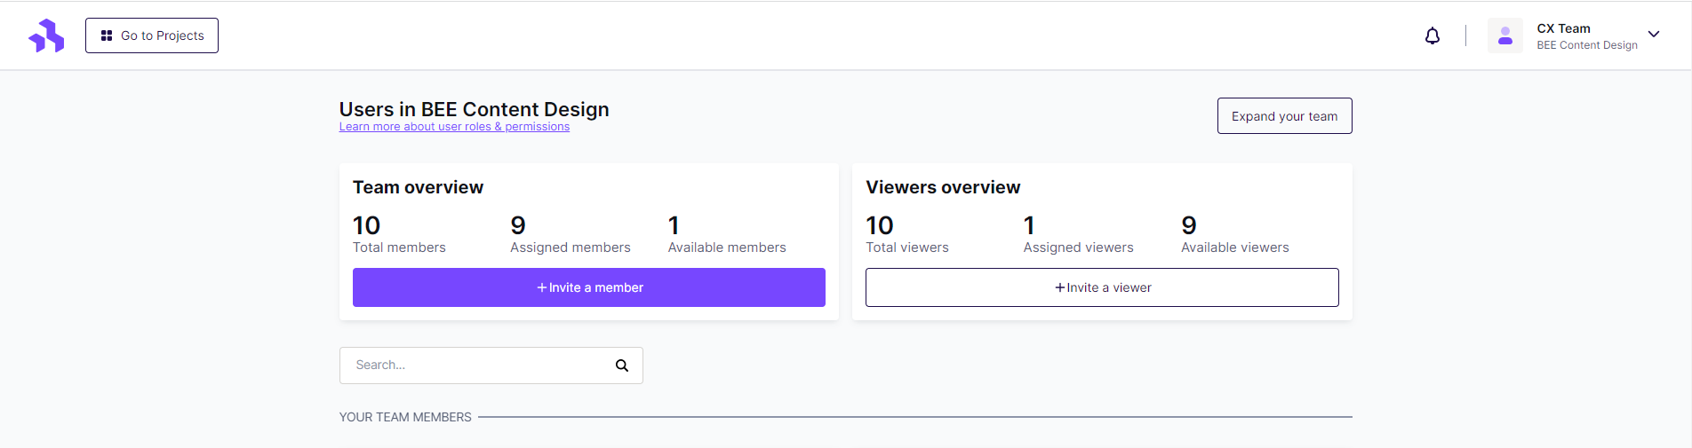Expand the CX Team account chevron
Screen dimensions: 1692x448
pos(1654,35)
